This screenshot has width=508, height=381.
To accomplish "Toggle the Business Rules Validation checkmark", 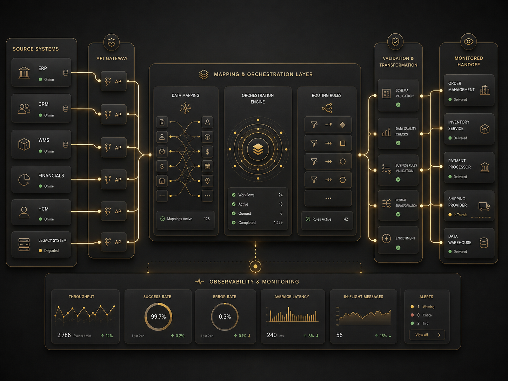I will 398,180.
